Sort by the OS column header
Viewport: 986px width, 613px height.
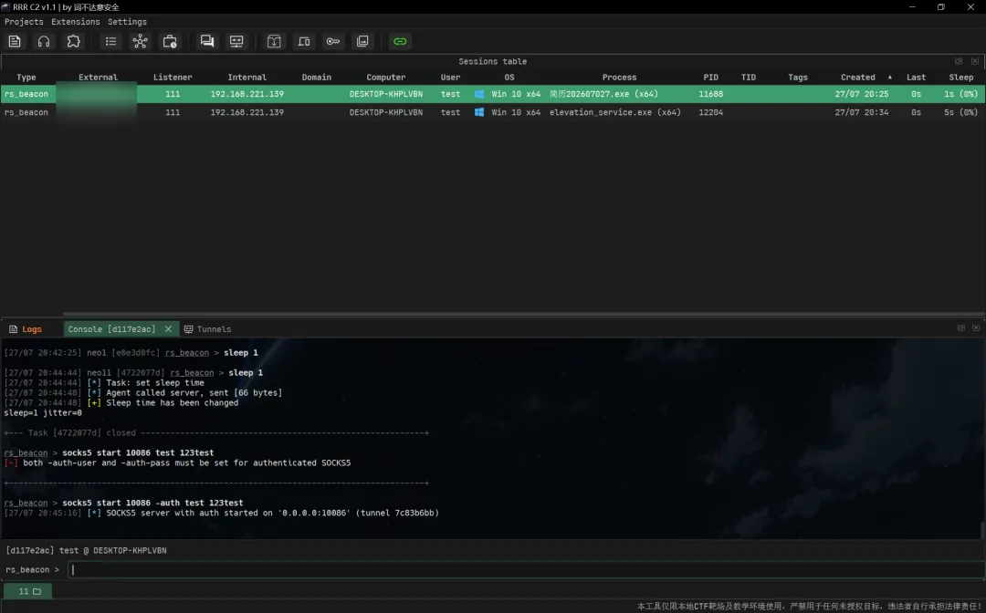[509, 78]
